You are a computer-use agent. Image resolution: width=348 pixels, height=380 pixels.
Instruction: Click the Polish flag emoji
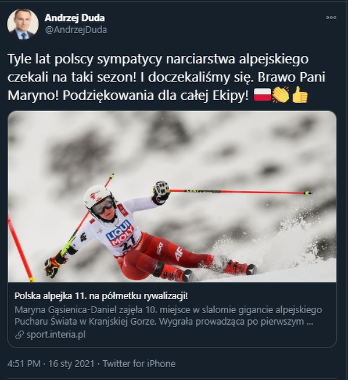click(x=262, y=95)
